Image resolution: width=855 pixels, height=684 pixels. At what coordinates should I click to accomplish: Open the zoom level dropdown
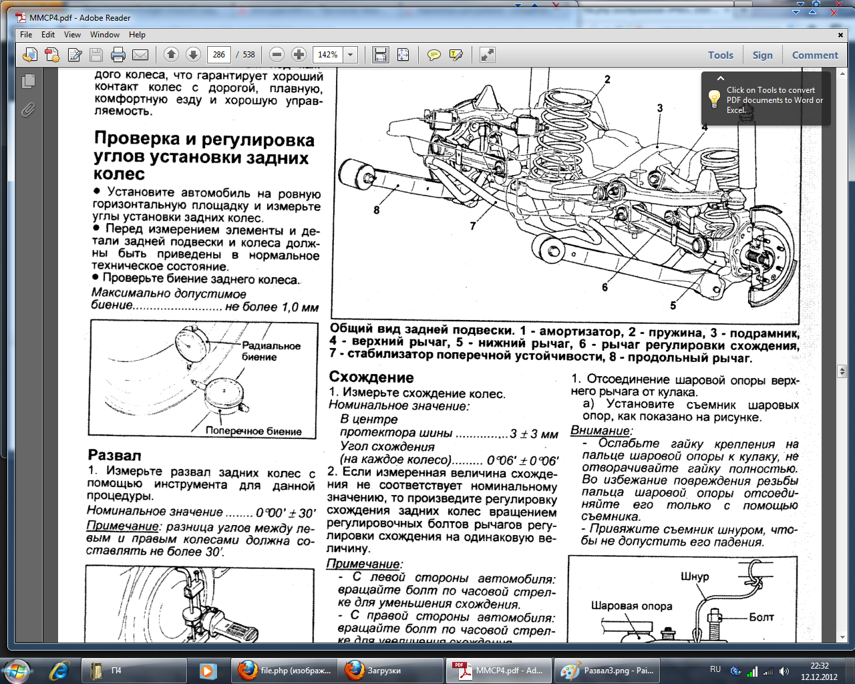[x=351, y=55]
